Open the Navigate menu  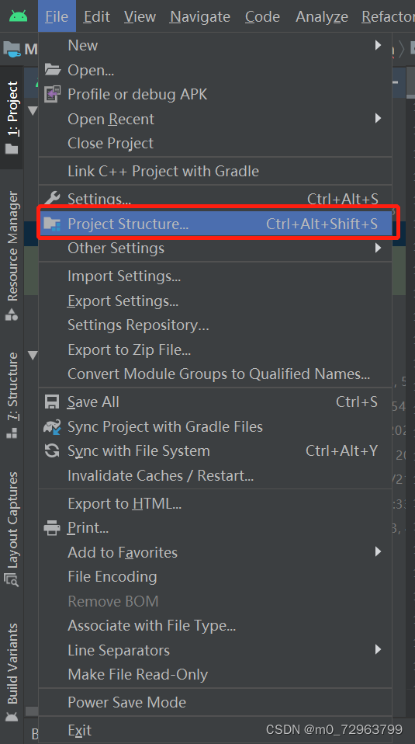[x=200, y=16]
